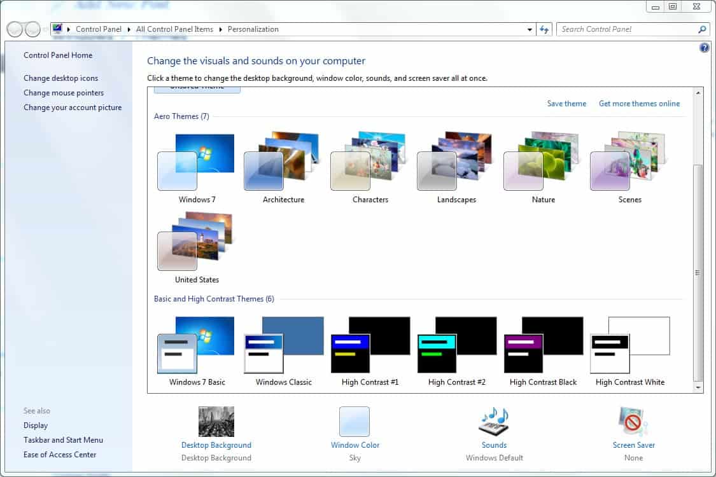Click the Save theme link
This screenshot has width=716, height=477.
click(566, 103)
